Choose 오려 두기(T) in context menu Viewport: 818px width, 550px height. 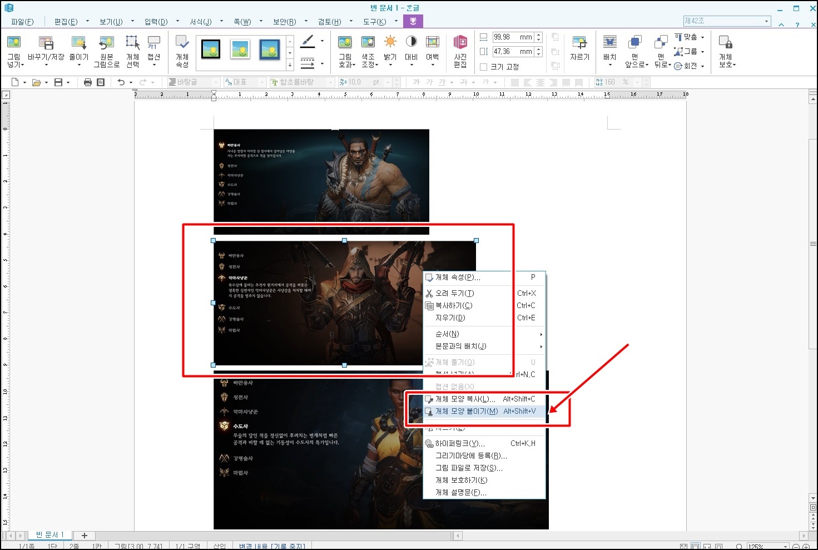(x=484, y=294)
